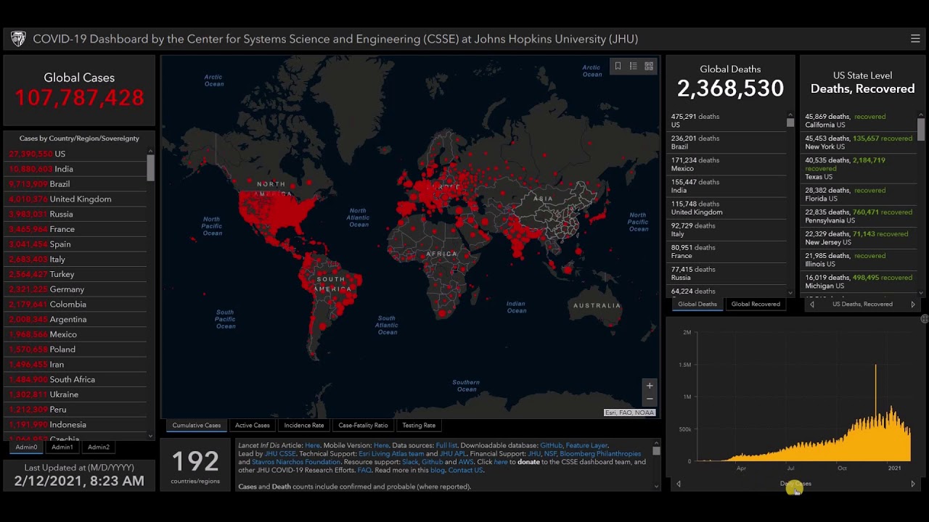Go to previous US state panel arrow

pos(812,304)
